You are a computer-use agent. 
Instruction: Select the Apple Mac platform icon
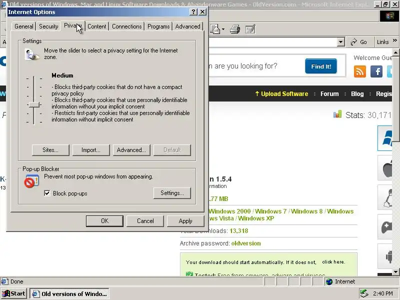click(385, 168)
